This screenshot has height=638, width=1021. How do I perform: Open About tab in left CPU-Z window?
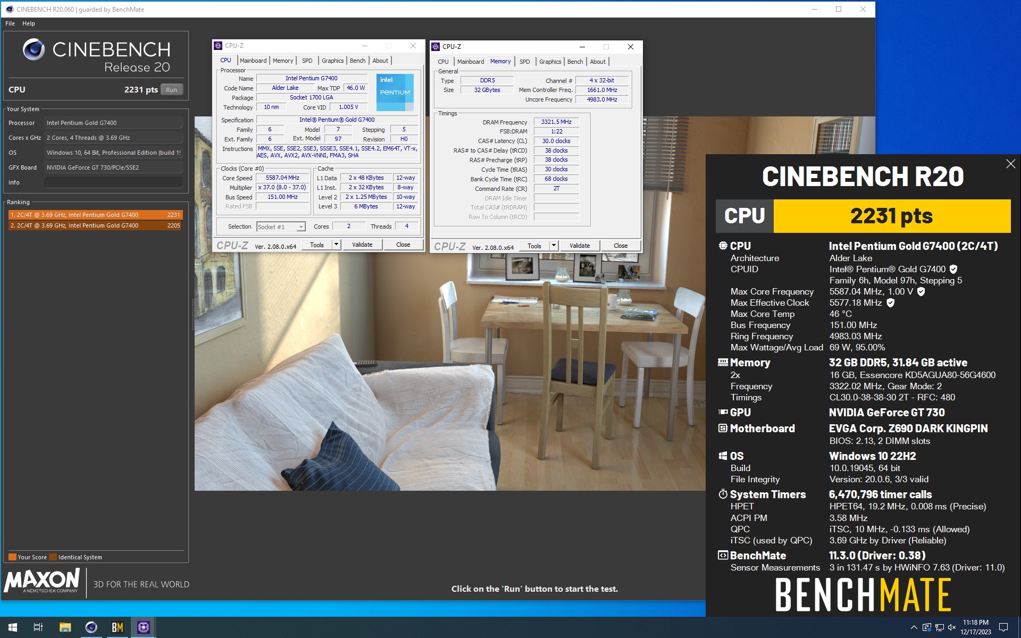click(x=380, y=61)
